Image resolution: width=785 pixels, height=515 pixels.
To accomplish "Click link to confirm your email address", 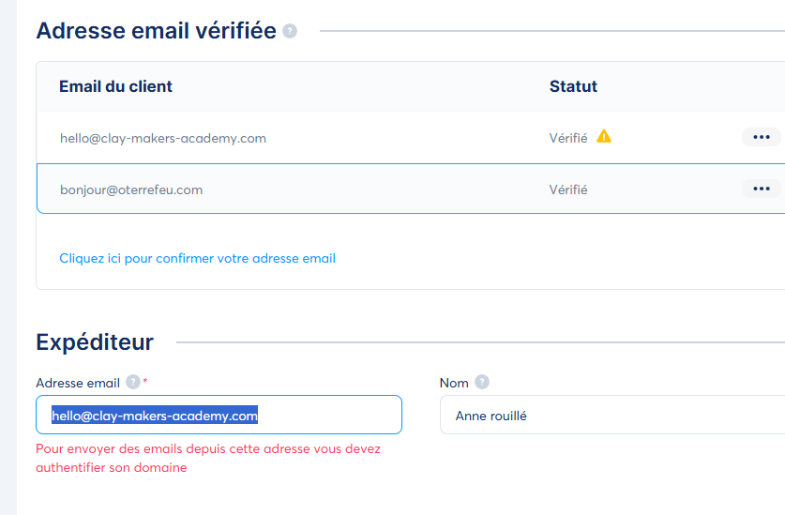I will click(197, 259).
